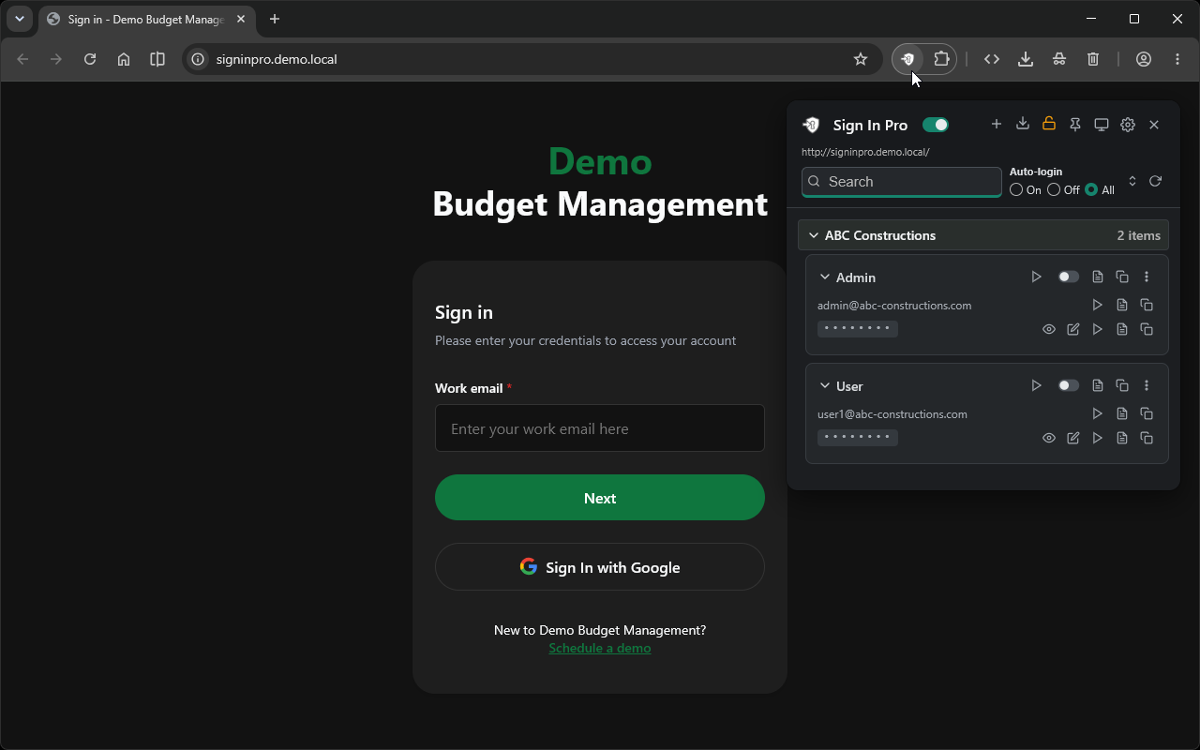1200x750 pixels.
Task: Click document icon in the Admin password row
Action: point(1122,329)
